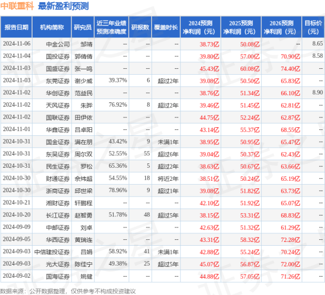Click the 近三年业绩预测准确度 header
Viewport: 325px width, 295px height.
[112, 27]
